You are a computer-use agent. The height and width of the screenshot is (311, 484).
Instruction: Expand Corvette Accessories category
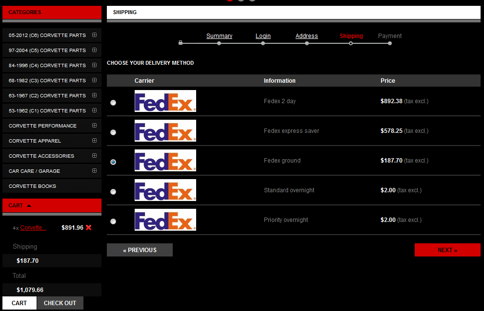tap(95, 156)
